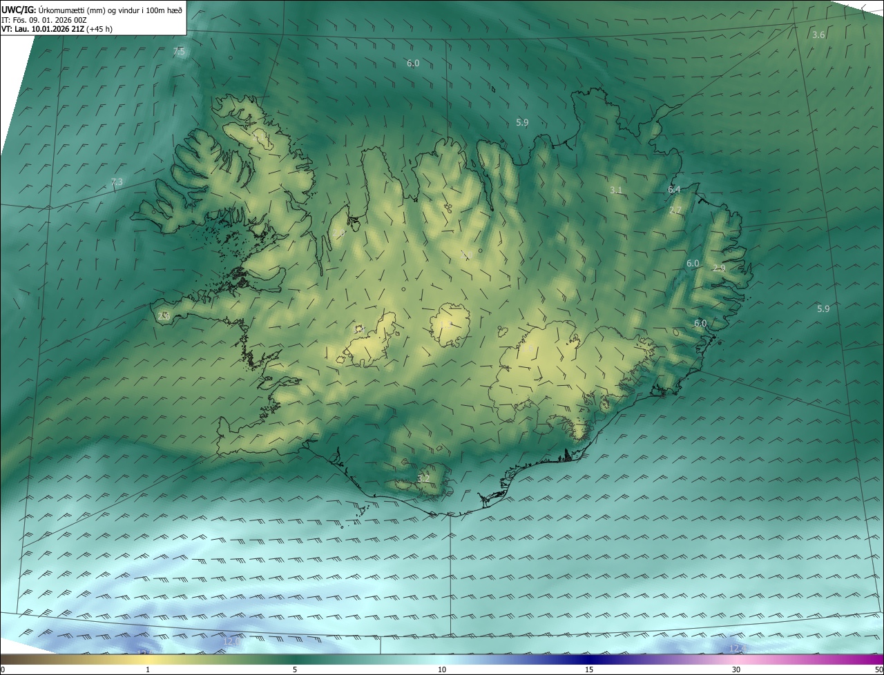The height and width of the screenshot is (675, 884).
Task: Click the "1" tick label on the color scale
Action: pos(148,669)
